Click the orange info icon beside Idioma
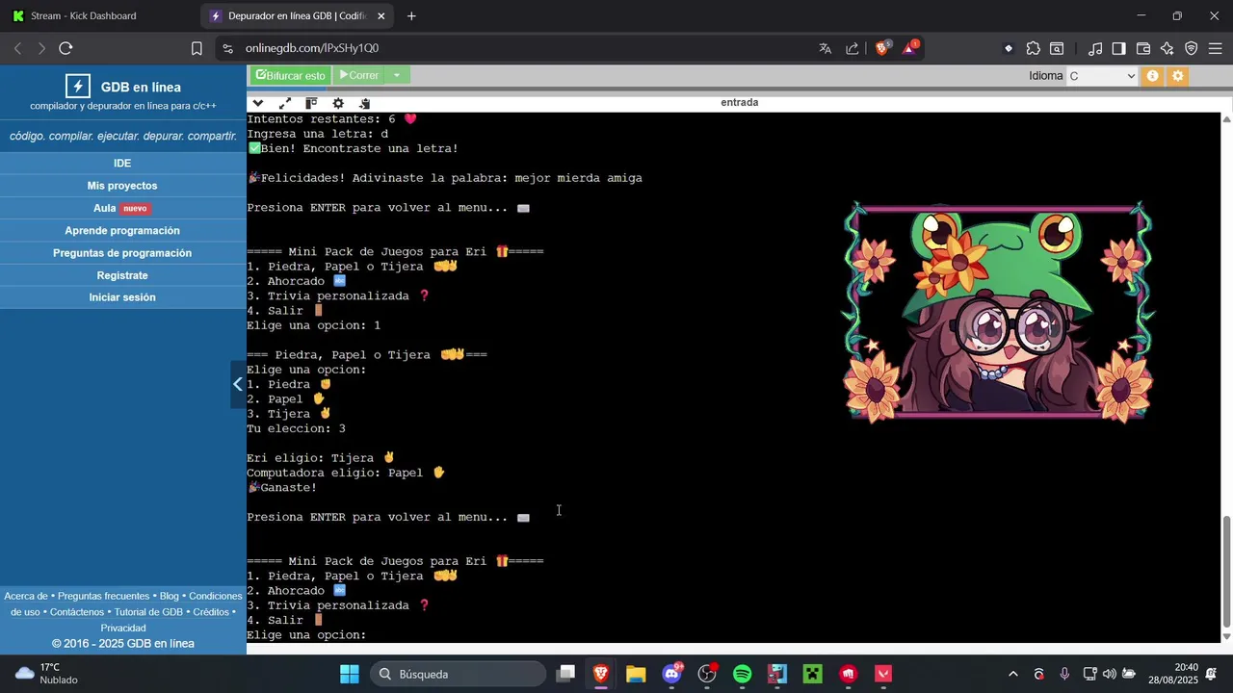The height and width of the screenshot is (693, 1233). coord(1152,76)
